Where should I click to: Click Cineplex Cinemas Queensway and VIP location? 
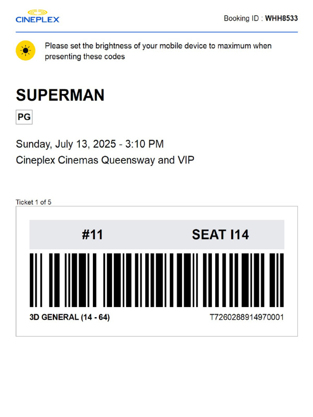(x=105, y=160)
